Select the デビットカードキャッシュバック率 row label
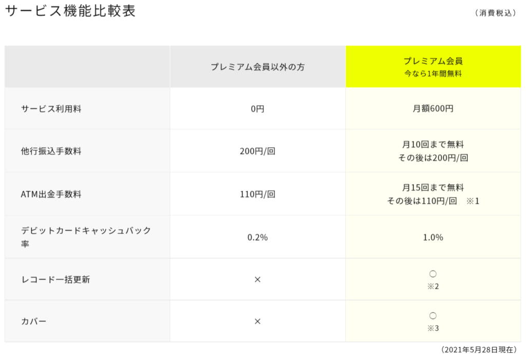The image size is (526, 357). (x=86, y=237)
